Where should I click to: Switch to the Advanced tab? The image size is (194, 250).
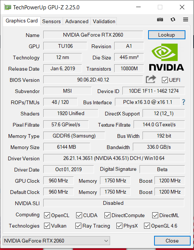pyautogui.click(x=77, y=21)
